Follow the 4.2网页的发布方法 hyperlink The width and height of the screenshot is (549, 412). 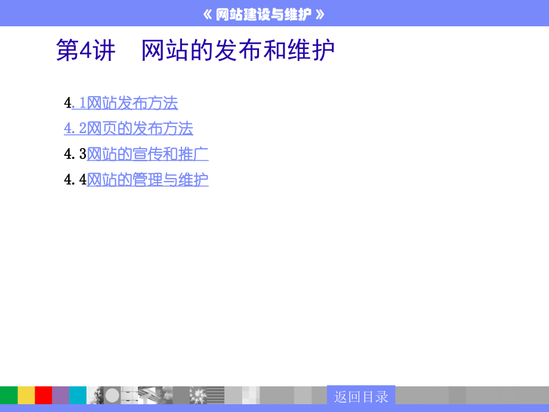128,129
